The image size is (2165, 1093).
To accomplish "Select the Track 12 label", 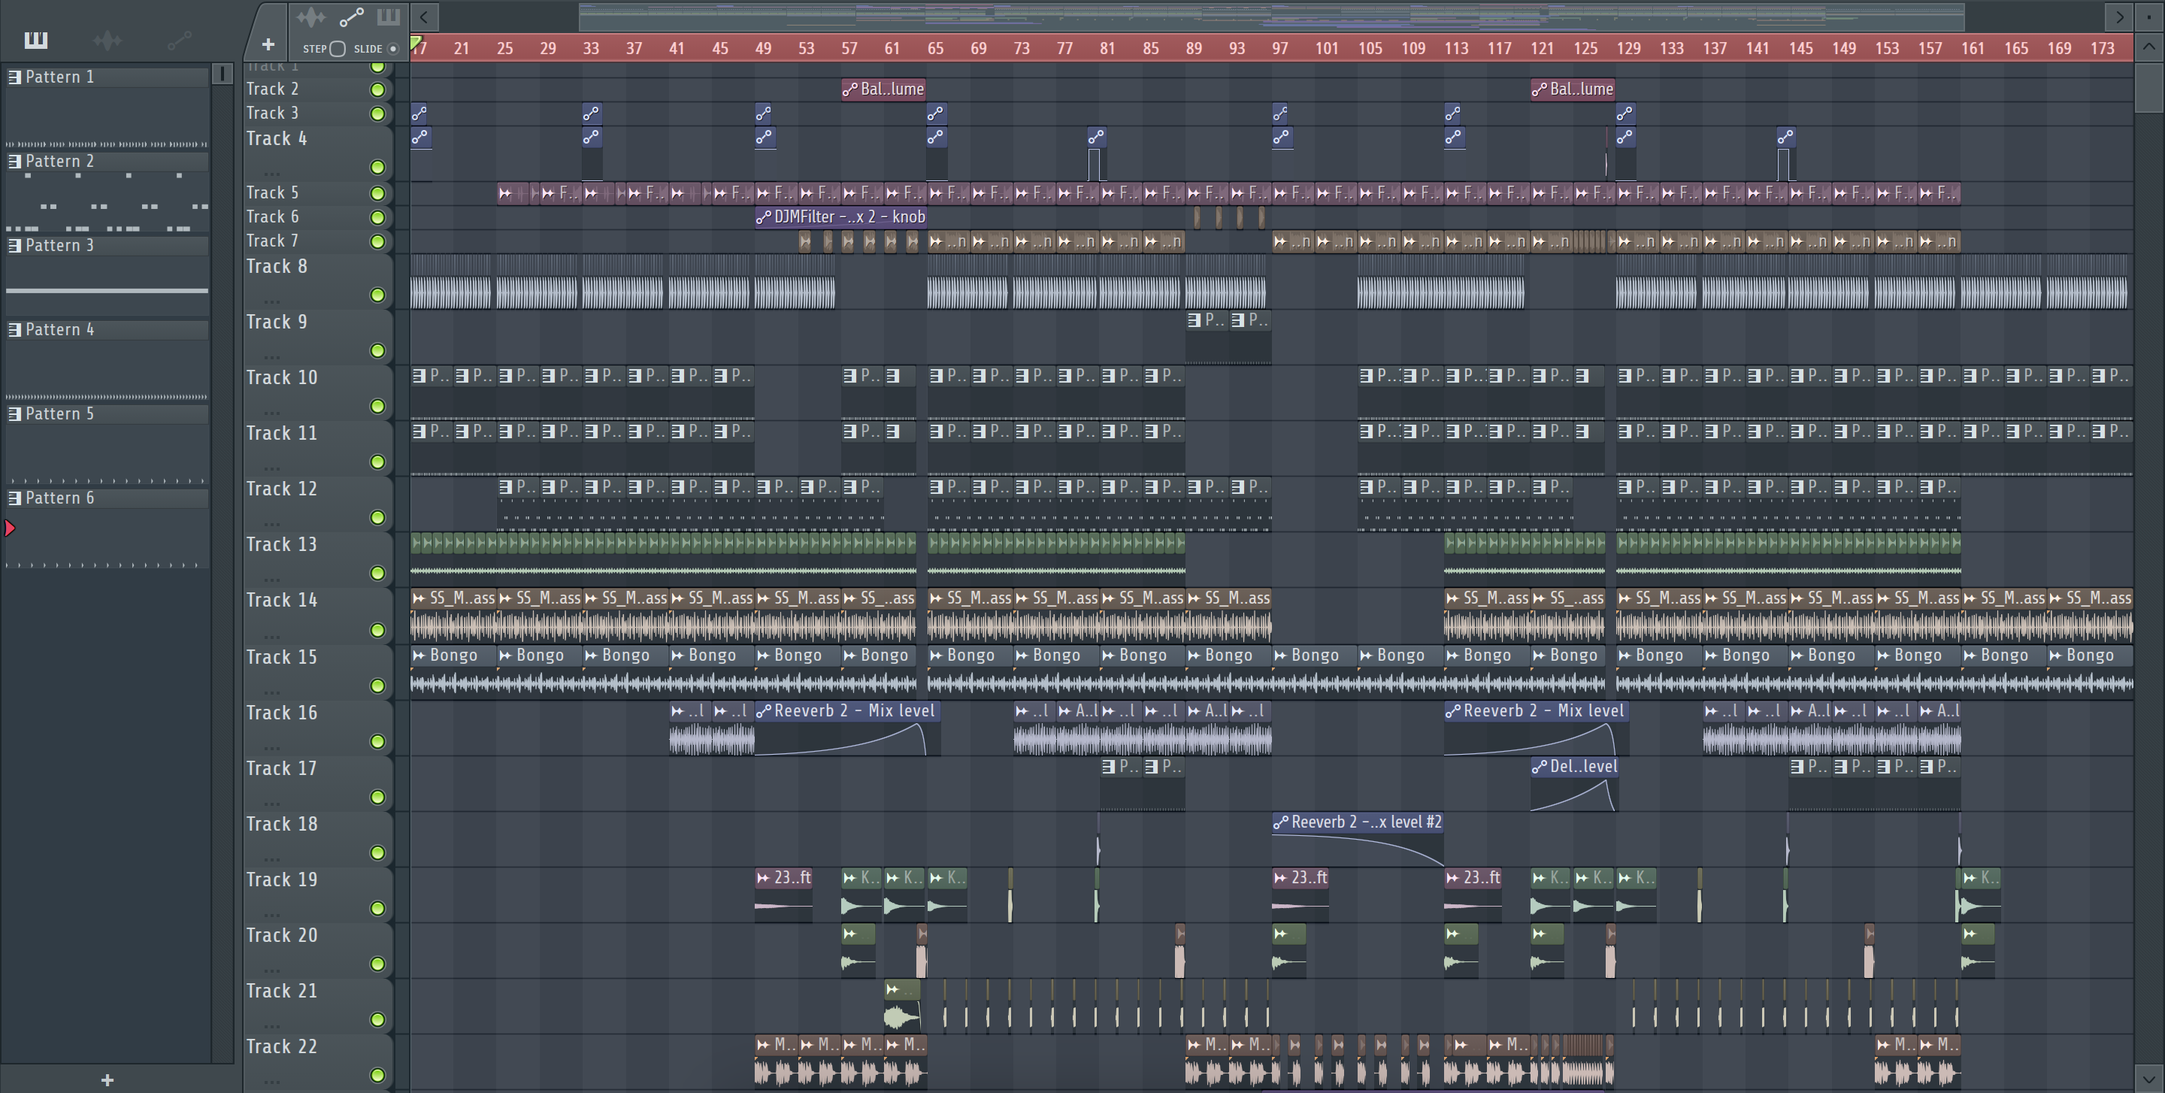I will pos(282,489).
